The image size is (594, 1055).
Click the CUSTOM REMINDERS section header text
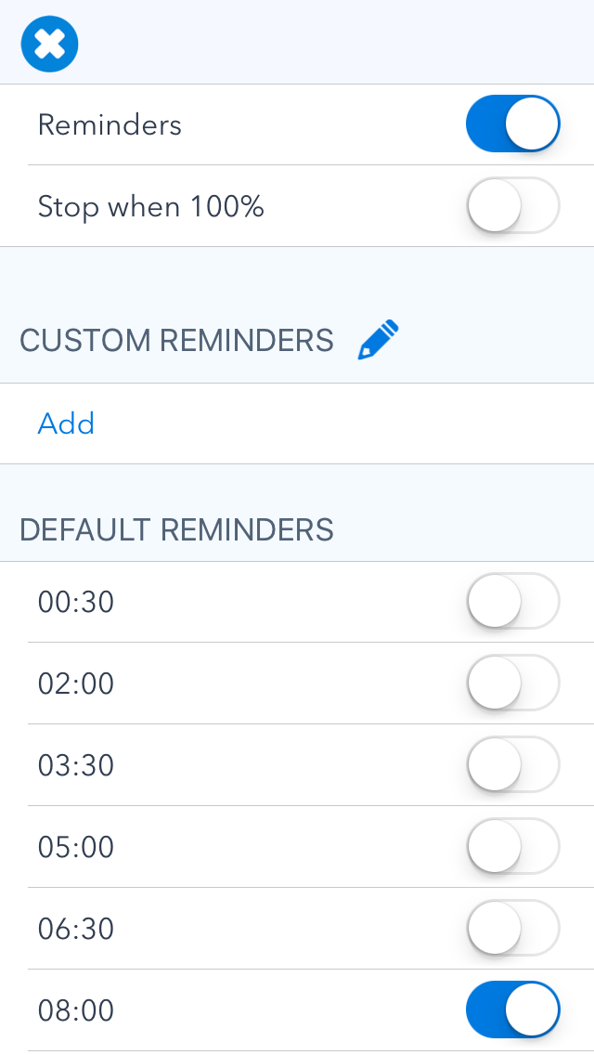coord(176,341)
